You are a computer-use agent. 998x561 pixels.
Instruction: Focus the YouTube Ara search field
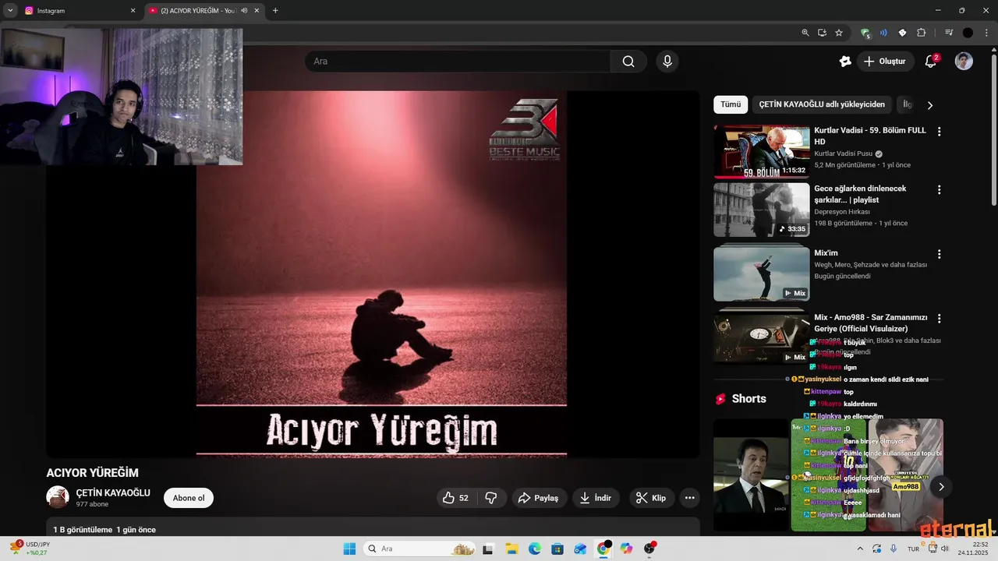pyautogui.click(x=457, y=62)
